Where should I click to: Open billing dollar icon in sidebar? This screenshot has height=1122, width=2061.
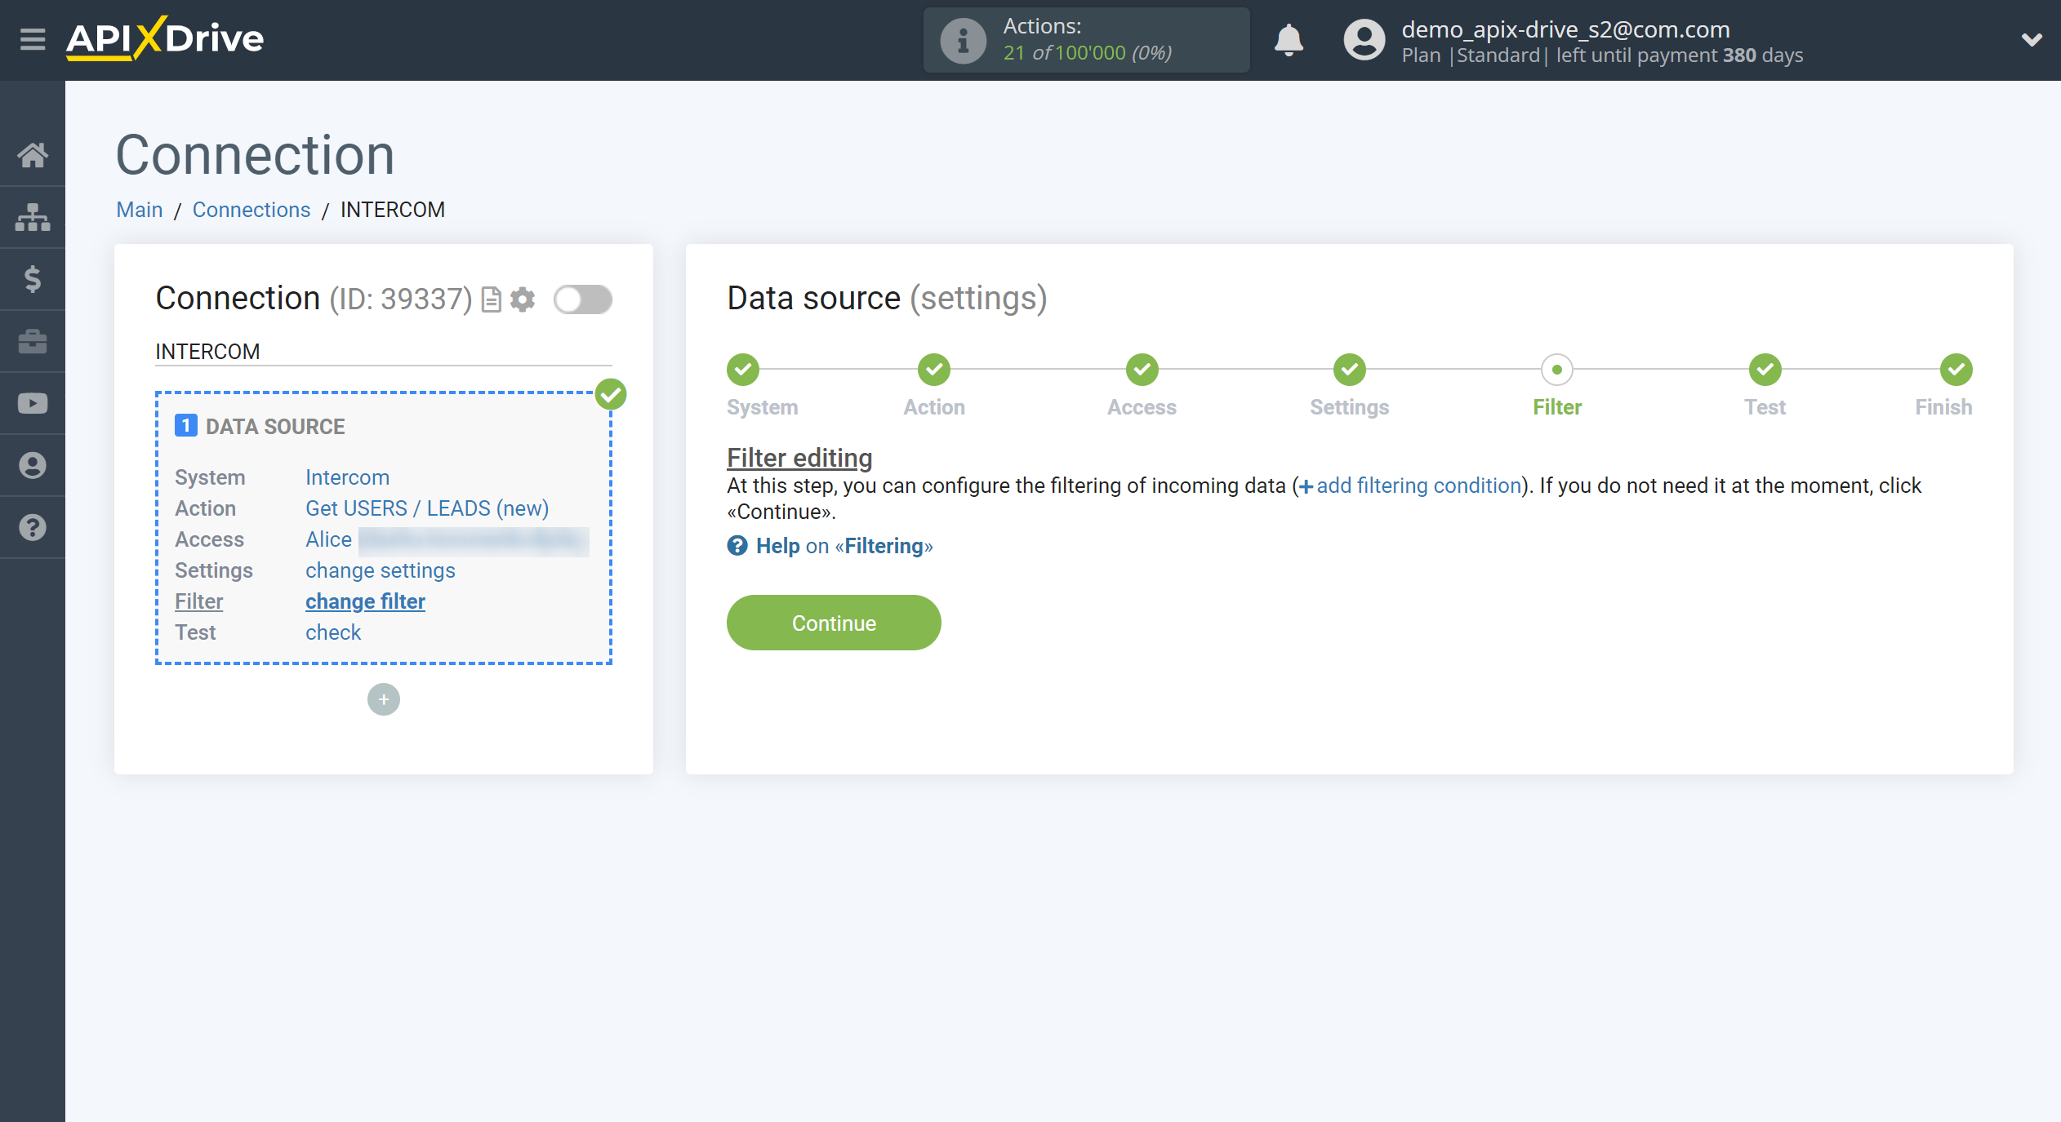tap(33, 279)
